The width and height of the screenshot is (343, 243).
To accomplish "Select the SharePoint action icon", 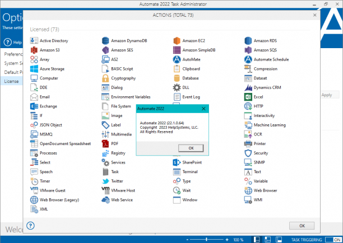I will [177, 162].
